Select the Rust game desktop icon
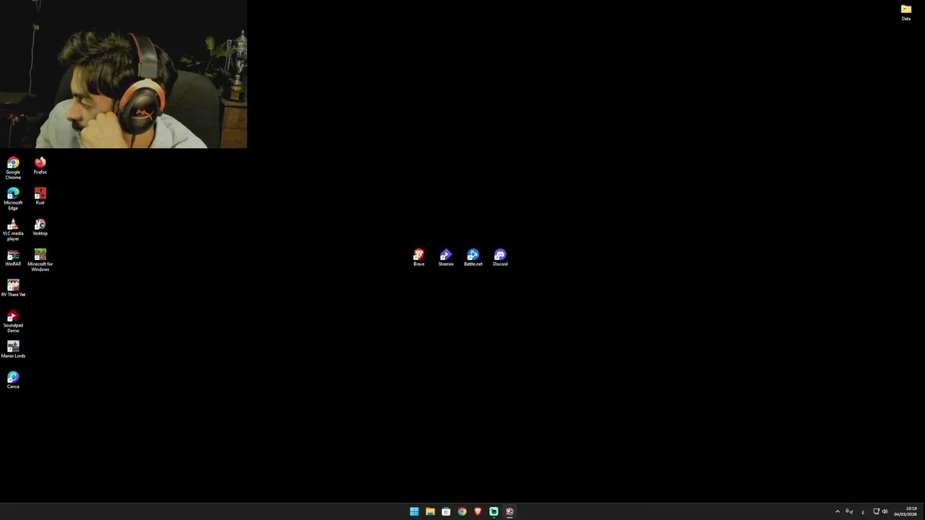This screenshot has height=520, width=925. (x=40, y=196)
